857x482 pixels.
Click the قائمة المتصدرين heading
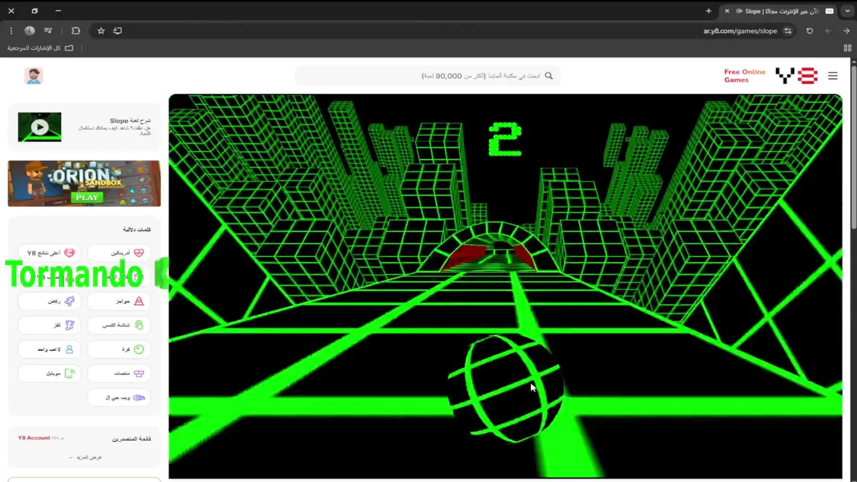tap(131, 438)
